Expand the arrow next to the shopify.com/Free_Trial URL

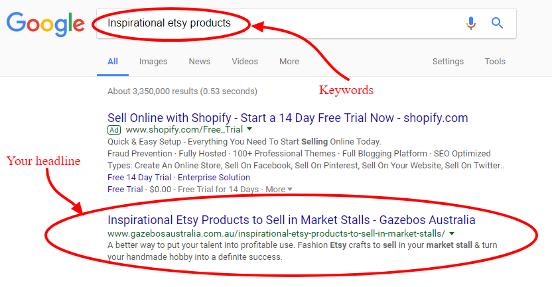(x=249, y=129)
